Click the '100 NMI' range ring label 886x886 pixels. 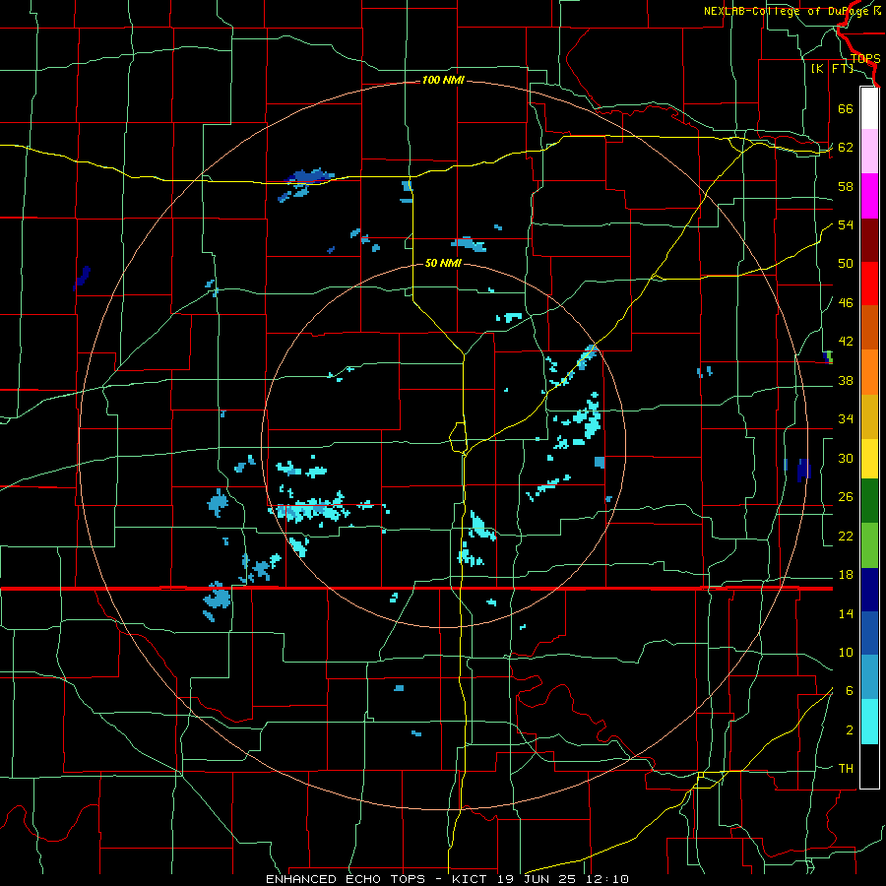pos(443,81)
